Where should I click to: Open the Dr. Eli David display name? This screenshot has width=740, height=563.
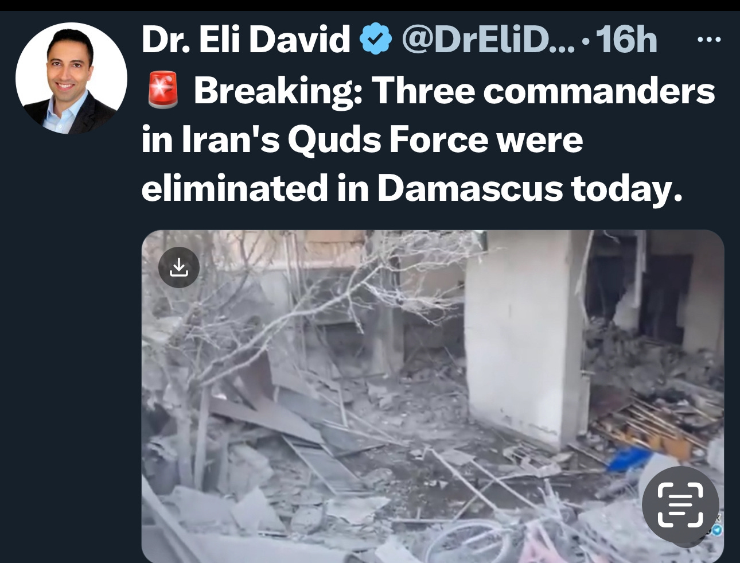coord(246,40)
